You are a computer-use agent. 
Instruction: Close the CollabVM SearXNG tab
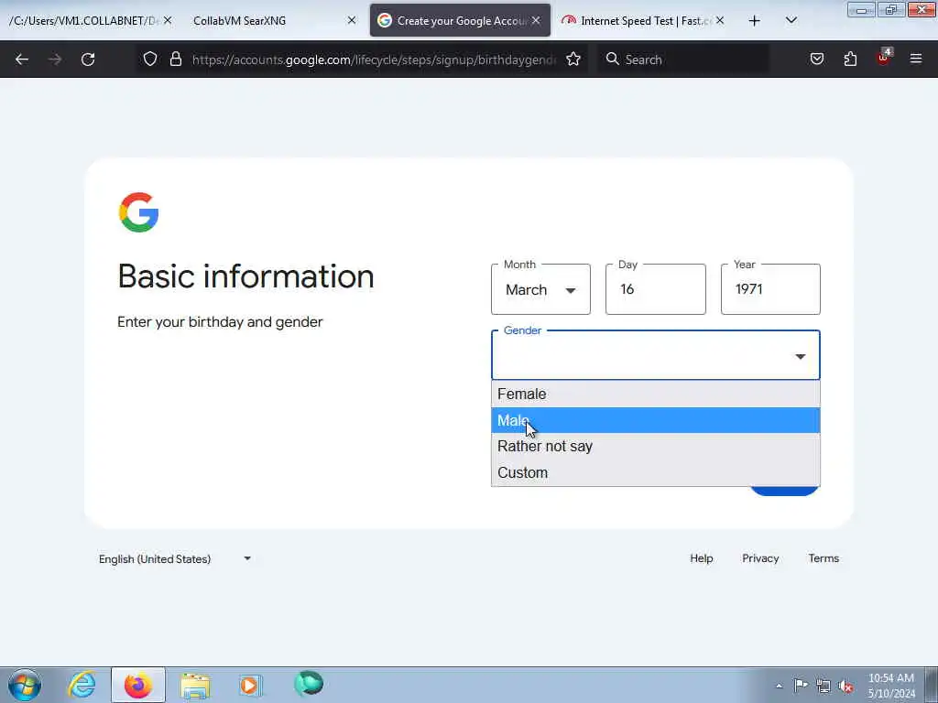pos(352,20)
